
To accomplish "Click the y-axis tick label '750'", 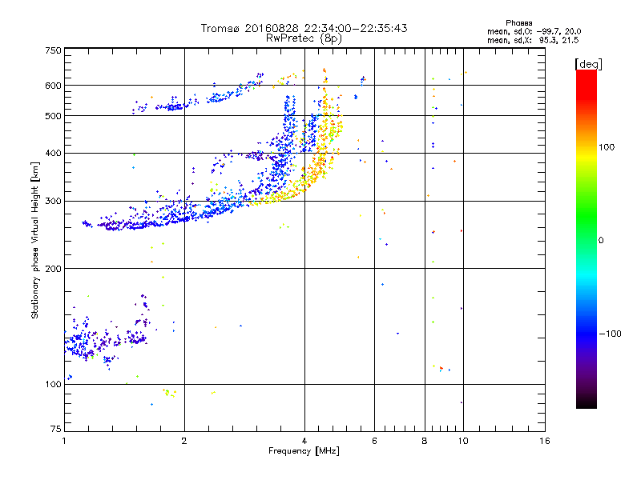I will (x=53, y=50).
